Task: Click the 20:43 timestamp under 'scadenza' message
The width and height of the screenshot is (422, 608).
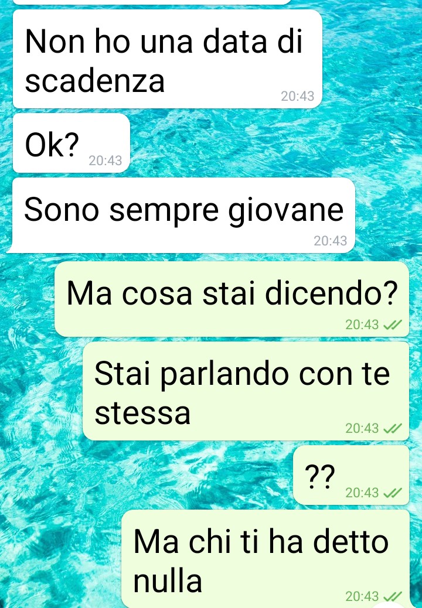Action: click(298, 96)
